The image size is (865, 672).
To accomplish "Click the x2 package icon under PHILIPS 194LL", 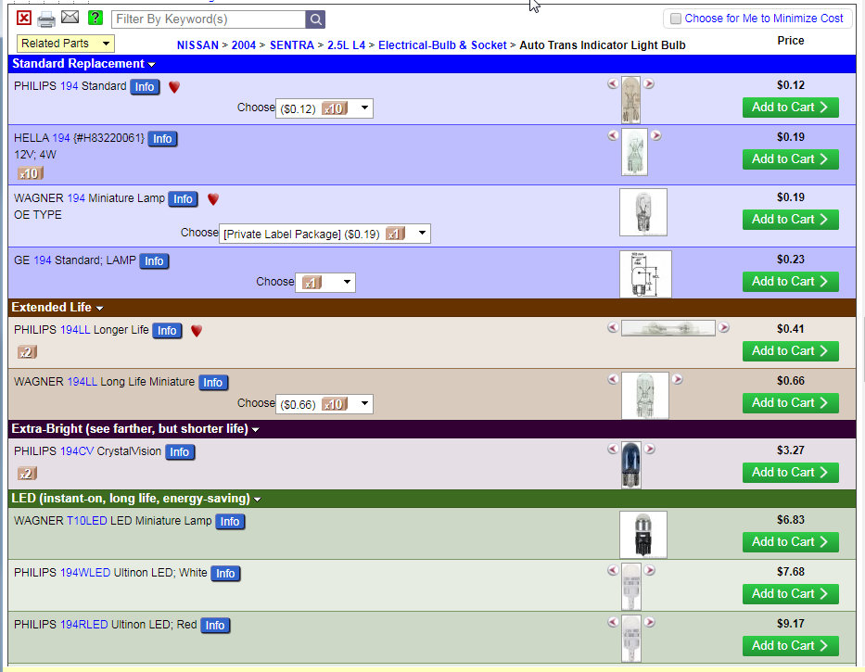I will pos(27,352).
